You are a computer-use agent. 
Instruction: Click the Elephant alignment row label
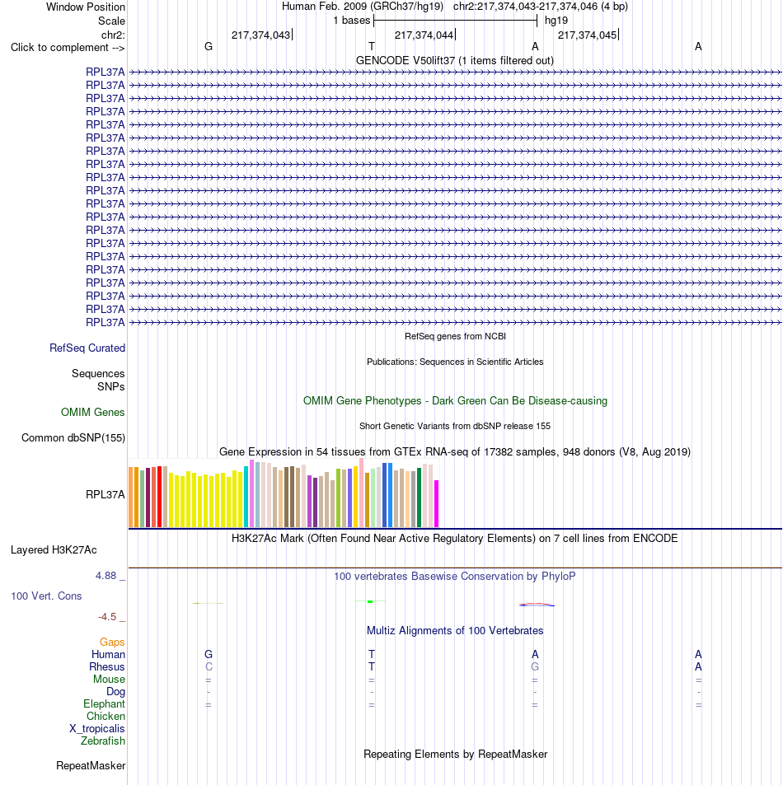coord(104,704)
